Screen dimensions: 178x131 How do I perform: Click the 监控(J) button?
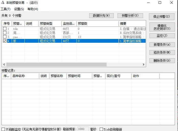click(x=162, y=36)
